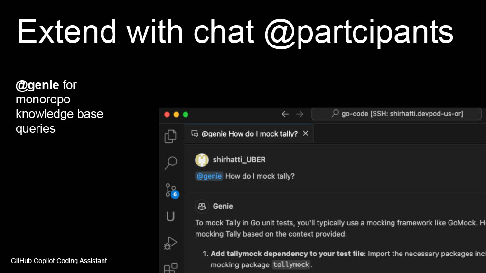Image resolution: width=486 pixels, height=273 pixels.
Task: Click the red close window button
Action: 167,115
